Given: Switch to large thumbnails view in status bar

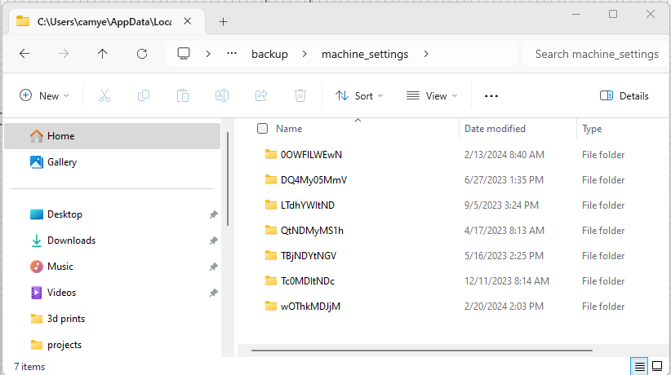Looking at the screenshot, I should tap(656, 367).
